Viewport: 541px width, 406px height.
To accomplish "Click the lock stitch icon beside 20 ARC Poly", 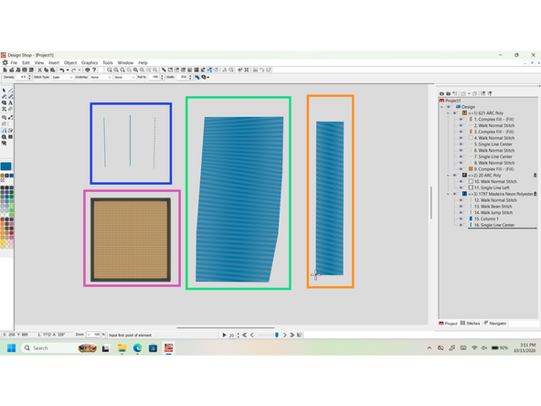I will pos(536,176).
